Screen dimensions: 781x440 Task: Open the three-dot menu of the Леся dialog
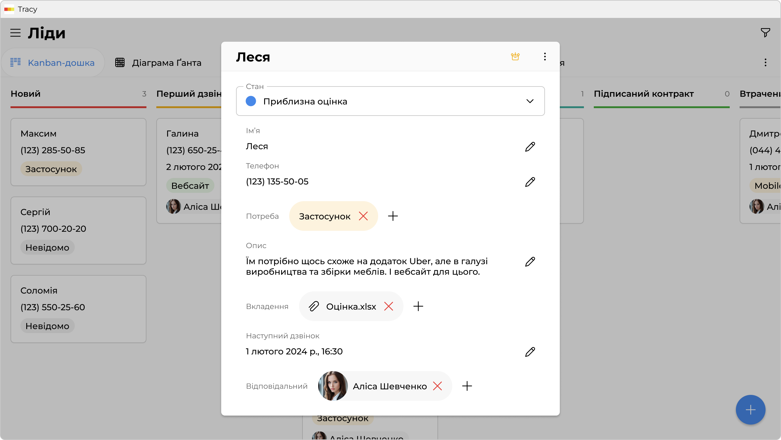click(545, 57)
